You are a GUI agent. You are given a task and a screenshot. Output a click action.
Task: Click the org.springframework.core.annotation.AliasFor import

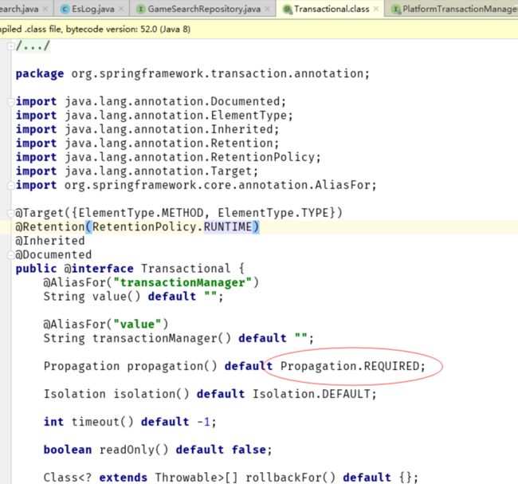(218, 185)
